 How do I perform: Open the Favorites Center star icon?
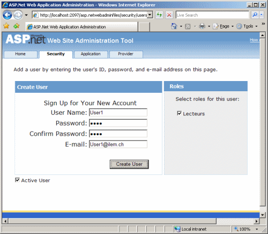pos(6,26)
